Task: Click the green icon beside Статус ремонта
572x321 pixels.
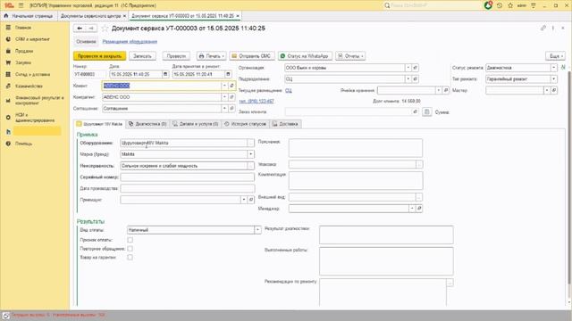Action: click(x=563, y=68)
